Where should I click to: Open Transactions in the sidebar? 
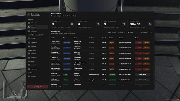click(x=38, y=69)
